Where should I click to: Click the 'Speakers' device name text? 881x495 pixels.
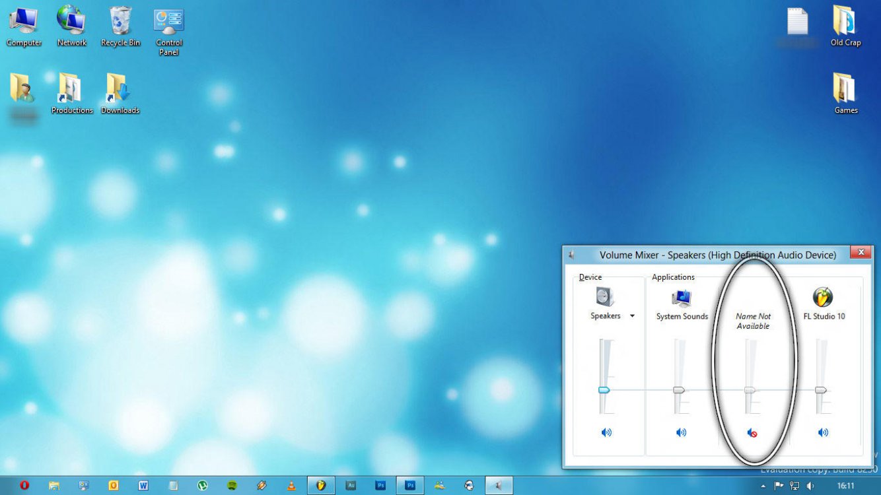[605, 316]
